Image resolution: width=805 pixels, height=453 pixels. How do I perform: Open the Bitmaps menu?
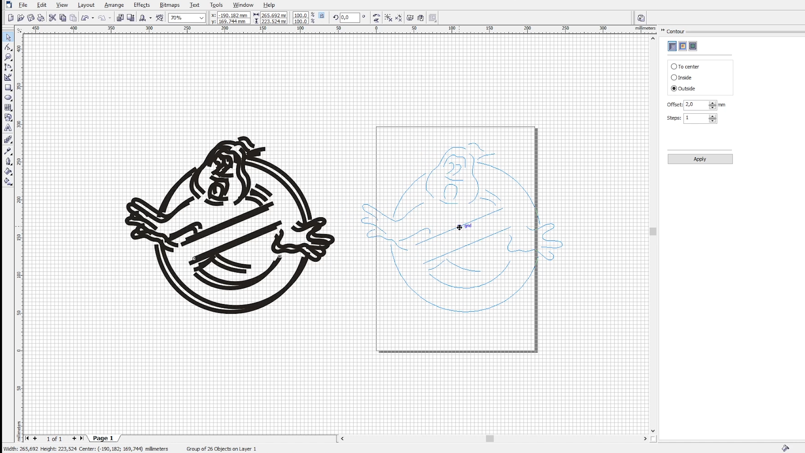point(170,5)
